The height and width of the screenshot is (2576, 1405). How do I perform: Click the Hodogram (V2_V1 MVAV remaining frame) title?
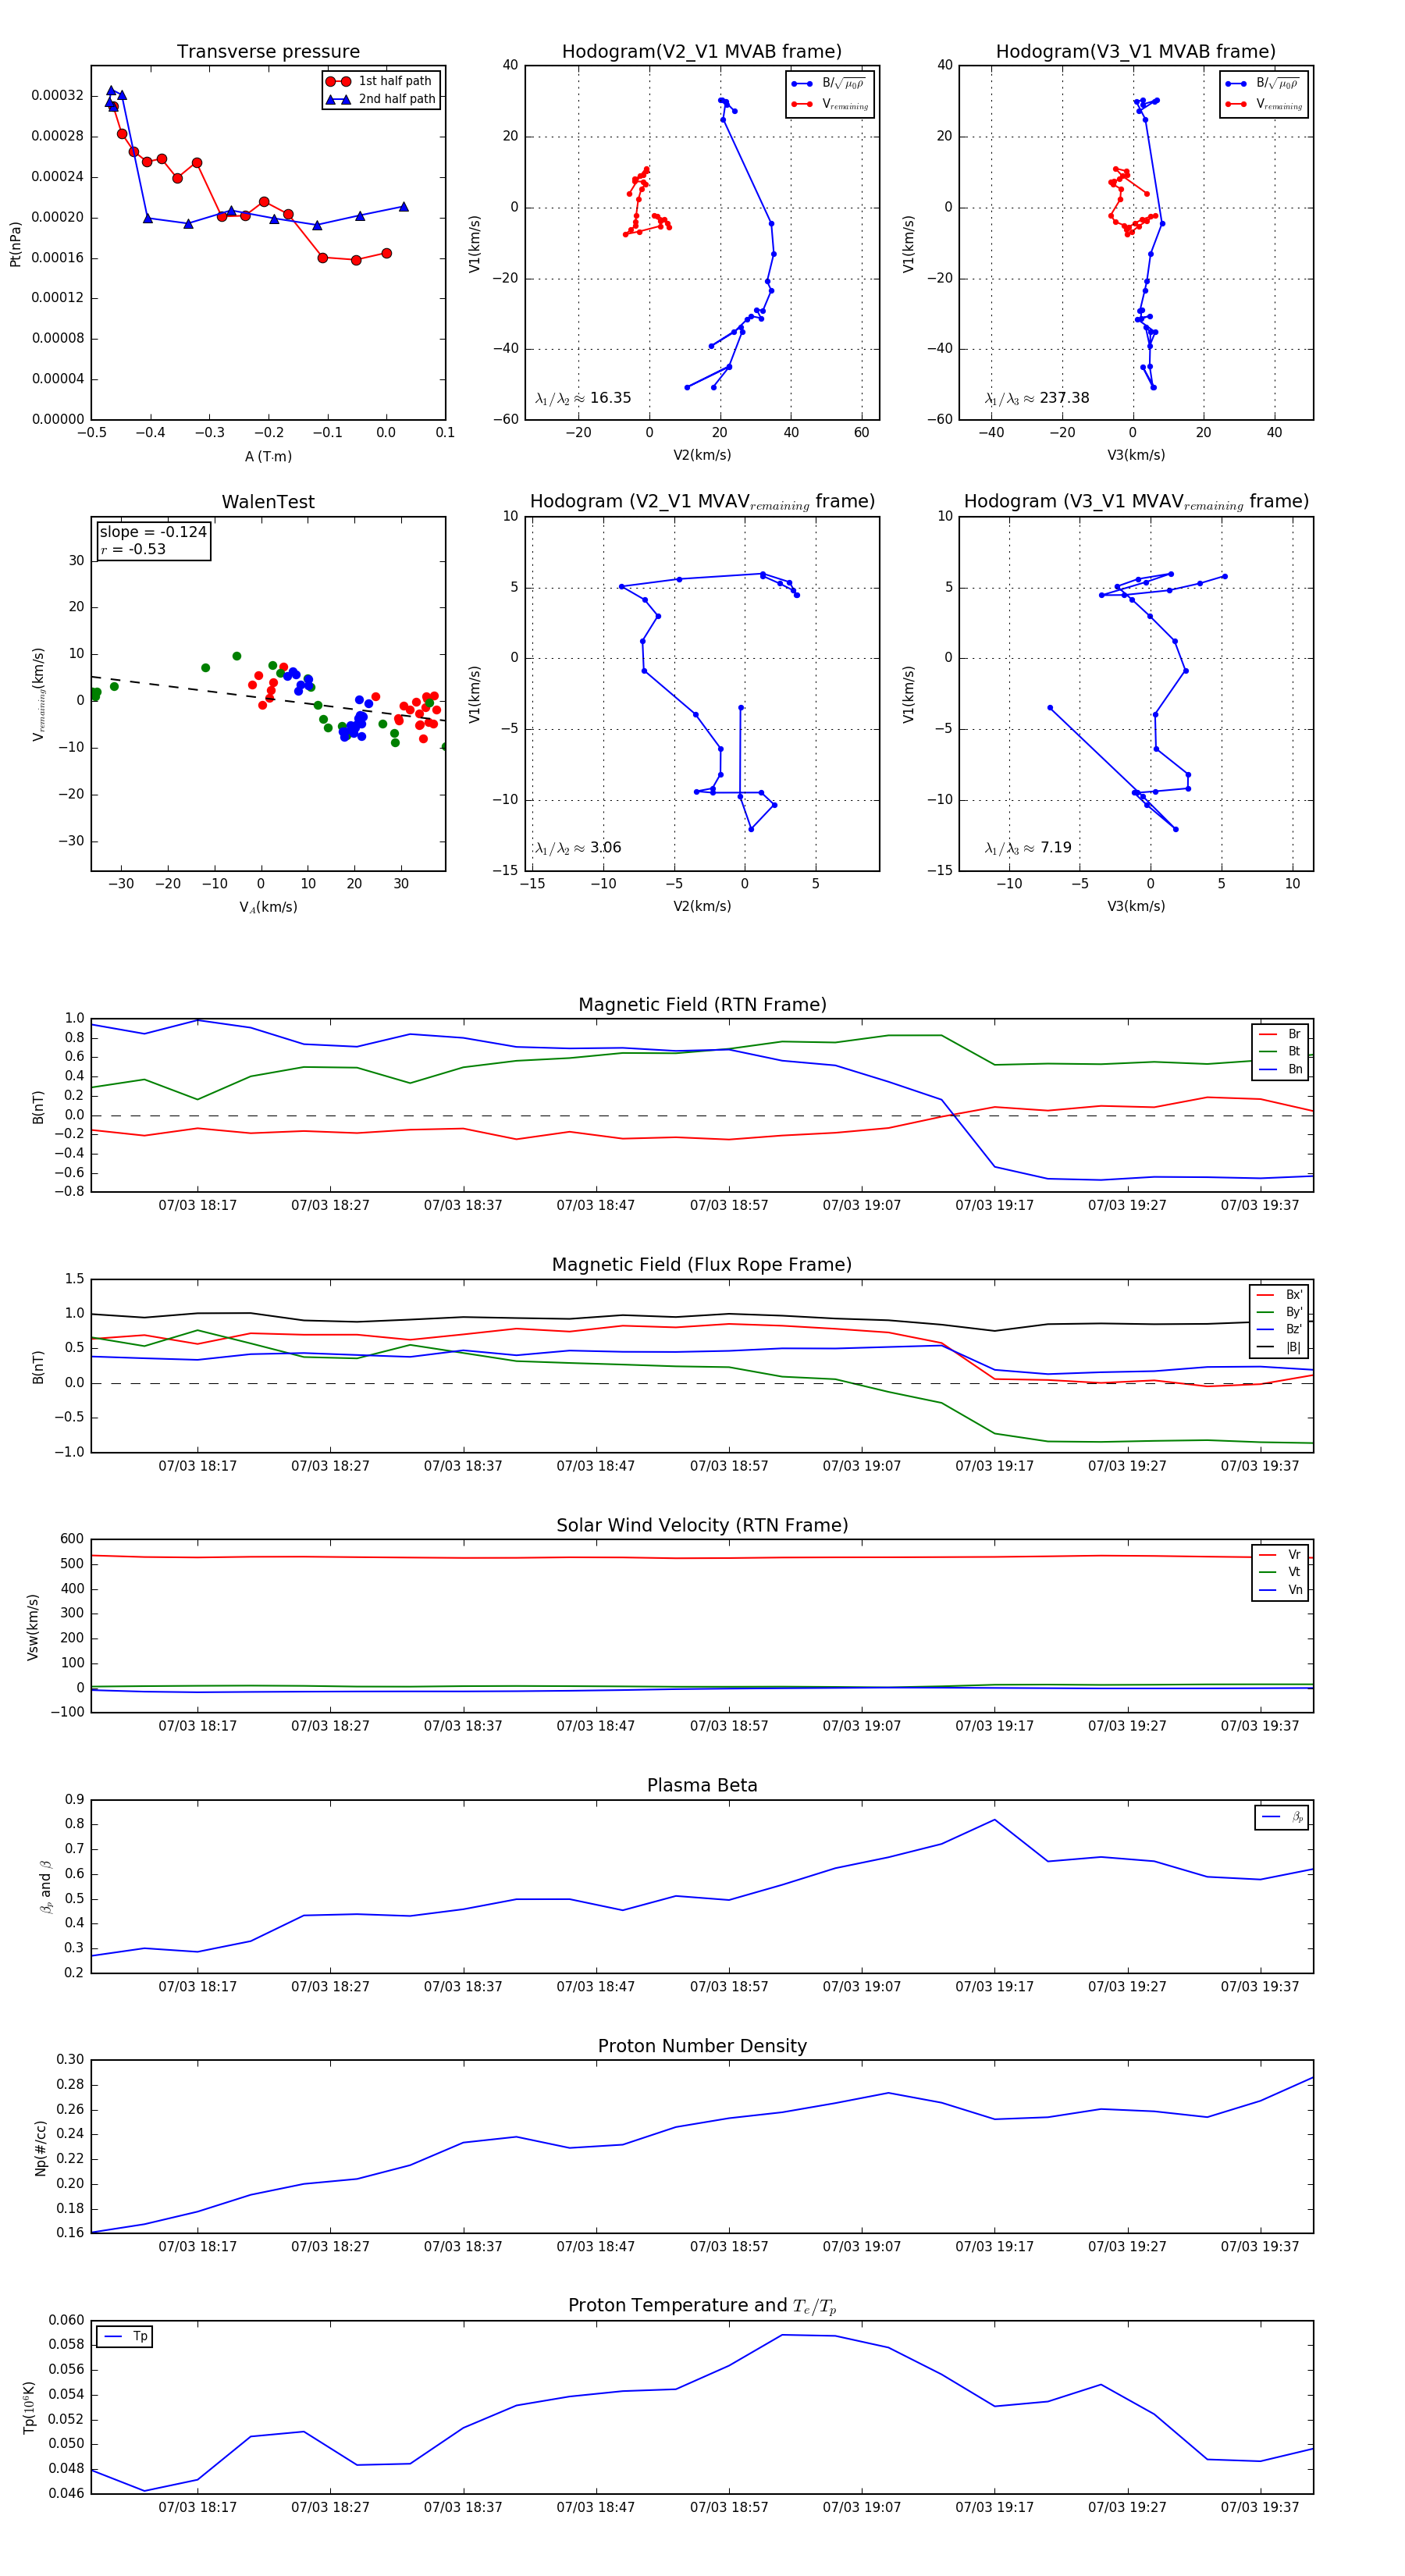point(702,502)
